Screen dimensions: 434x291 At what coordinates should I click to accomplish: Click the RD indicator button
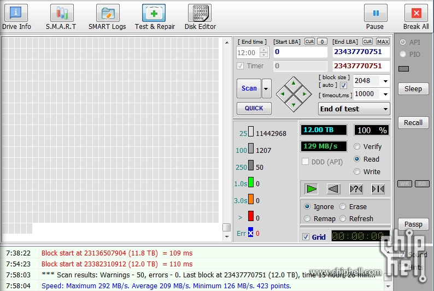422,184
